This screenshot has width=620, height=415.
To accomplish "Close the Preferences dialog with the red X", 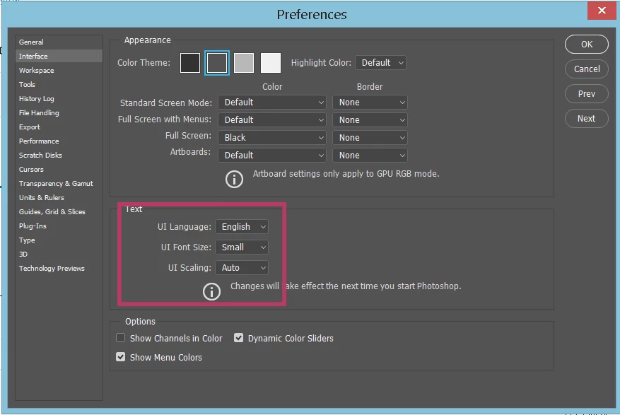I will 602,11.
